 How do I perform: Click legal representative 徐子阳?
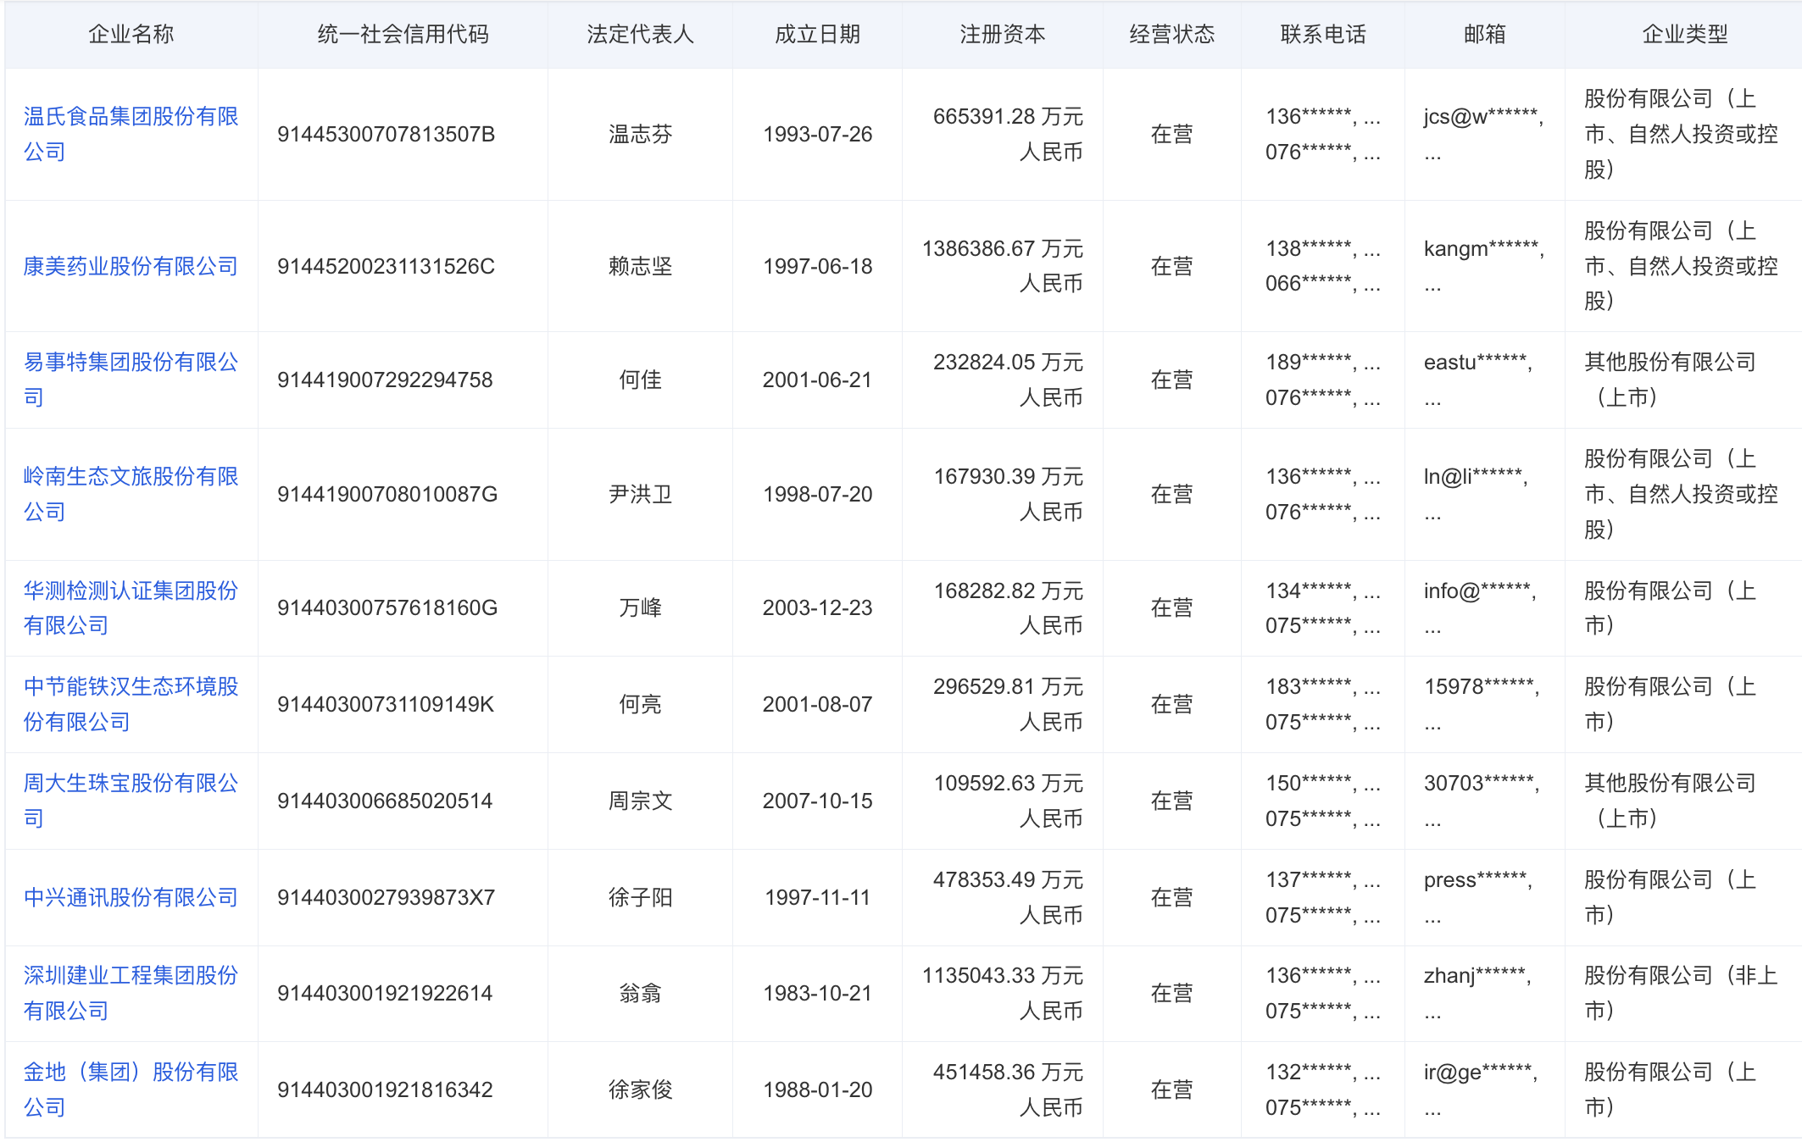(x=640, y=897)
